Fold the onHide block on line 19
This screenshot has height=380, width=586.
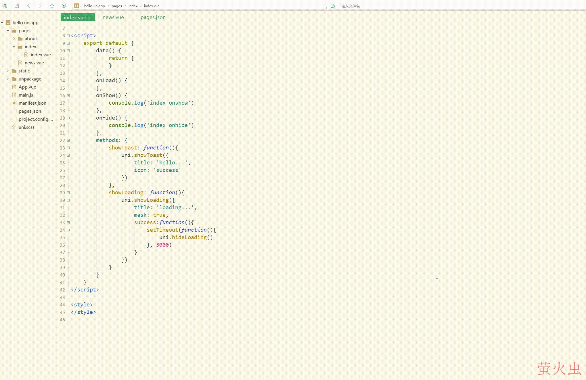(68, 118)
